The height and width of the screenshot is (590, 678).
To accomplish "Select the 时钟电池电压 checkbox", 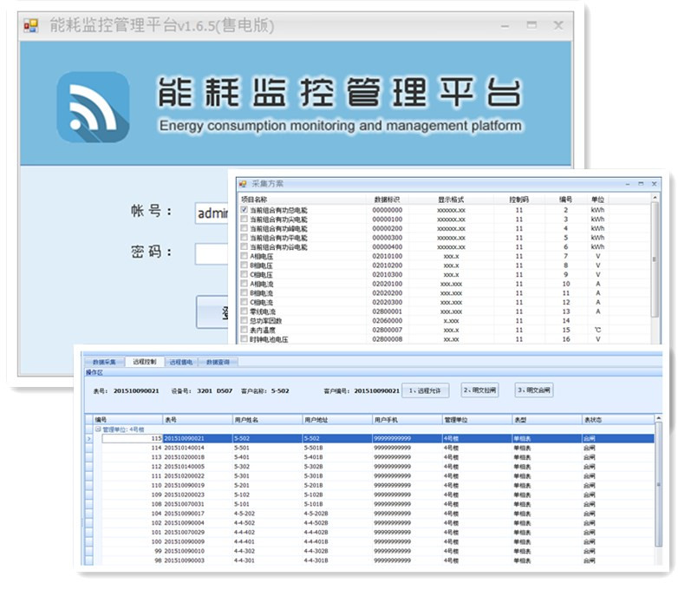I will [244, 339].
